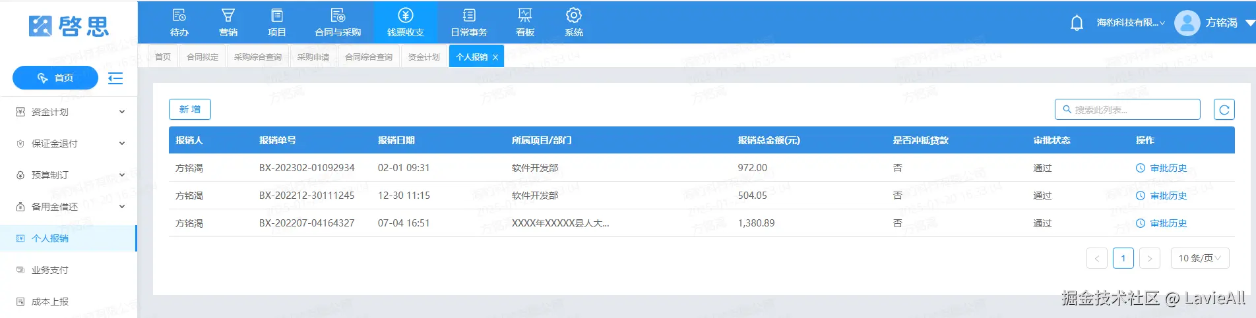Select page 1 in pagination
This screenshot has width=1256, height=318.
pos(1123,258)
